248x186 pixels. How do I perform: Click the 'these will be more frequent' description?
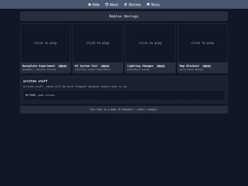pyautogui.click(x=75, y=86)
